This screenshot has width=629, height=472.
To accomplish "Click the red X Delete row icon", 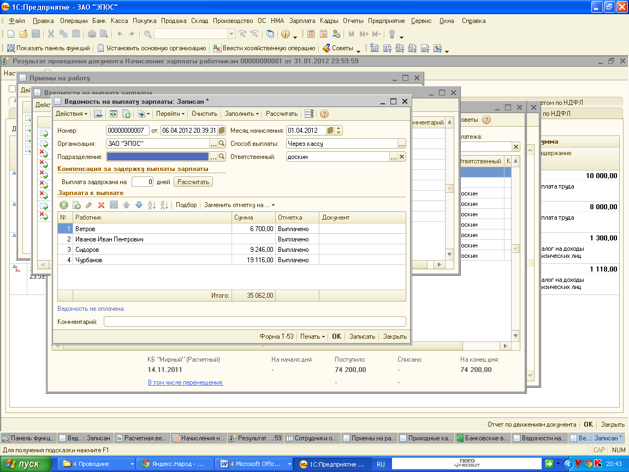I will tap(101, 205).
